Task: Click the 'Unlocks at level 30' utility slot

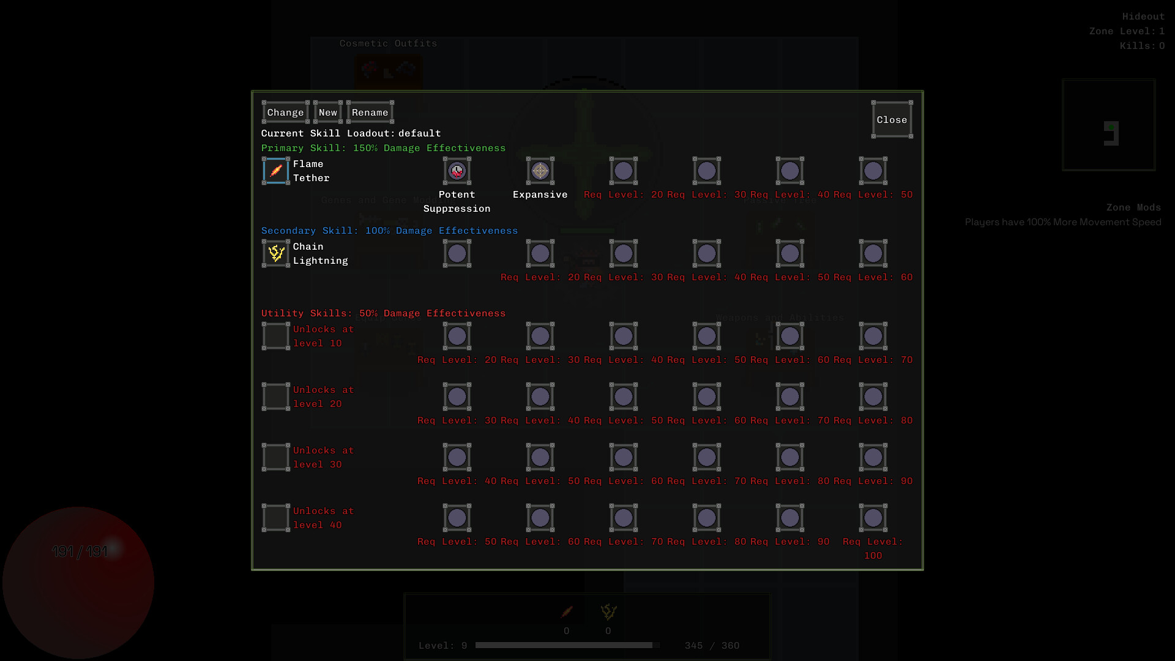Action: [274, 457]
